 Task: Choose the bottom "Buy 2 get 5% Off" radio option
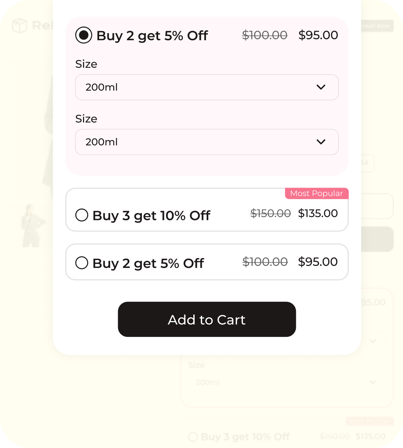tap(82, 263)
